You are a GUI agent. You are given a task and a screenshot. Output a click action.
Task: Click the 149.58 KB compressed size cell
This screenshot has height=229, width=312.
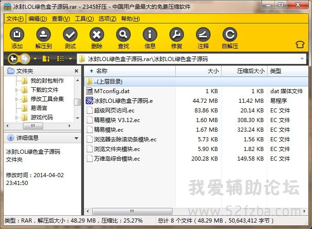coord(251,159)
